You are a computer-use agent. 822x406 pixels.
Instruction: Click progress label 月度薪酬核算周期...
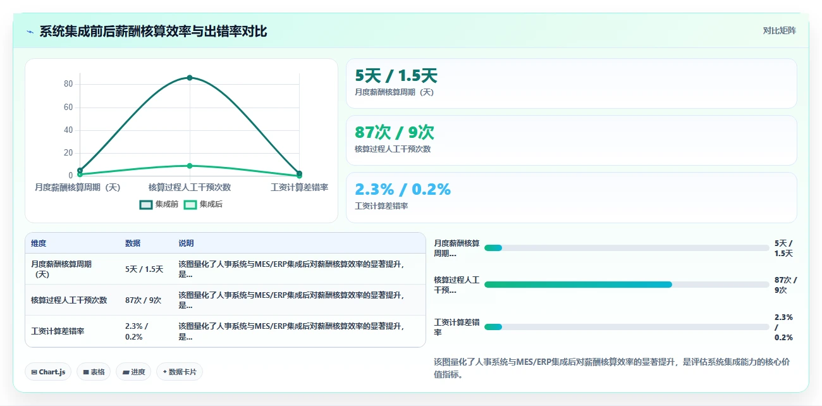[457, 248]
